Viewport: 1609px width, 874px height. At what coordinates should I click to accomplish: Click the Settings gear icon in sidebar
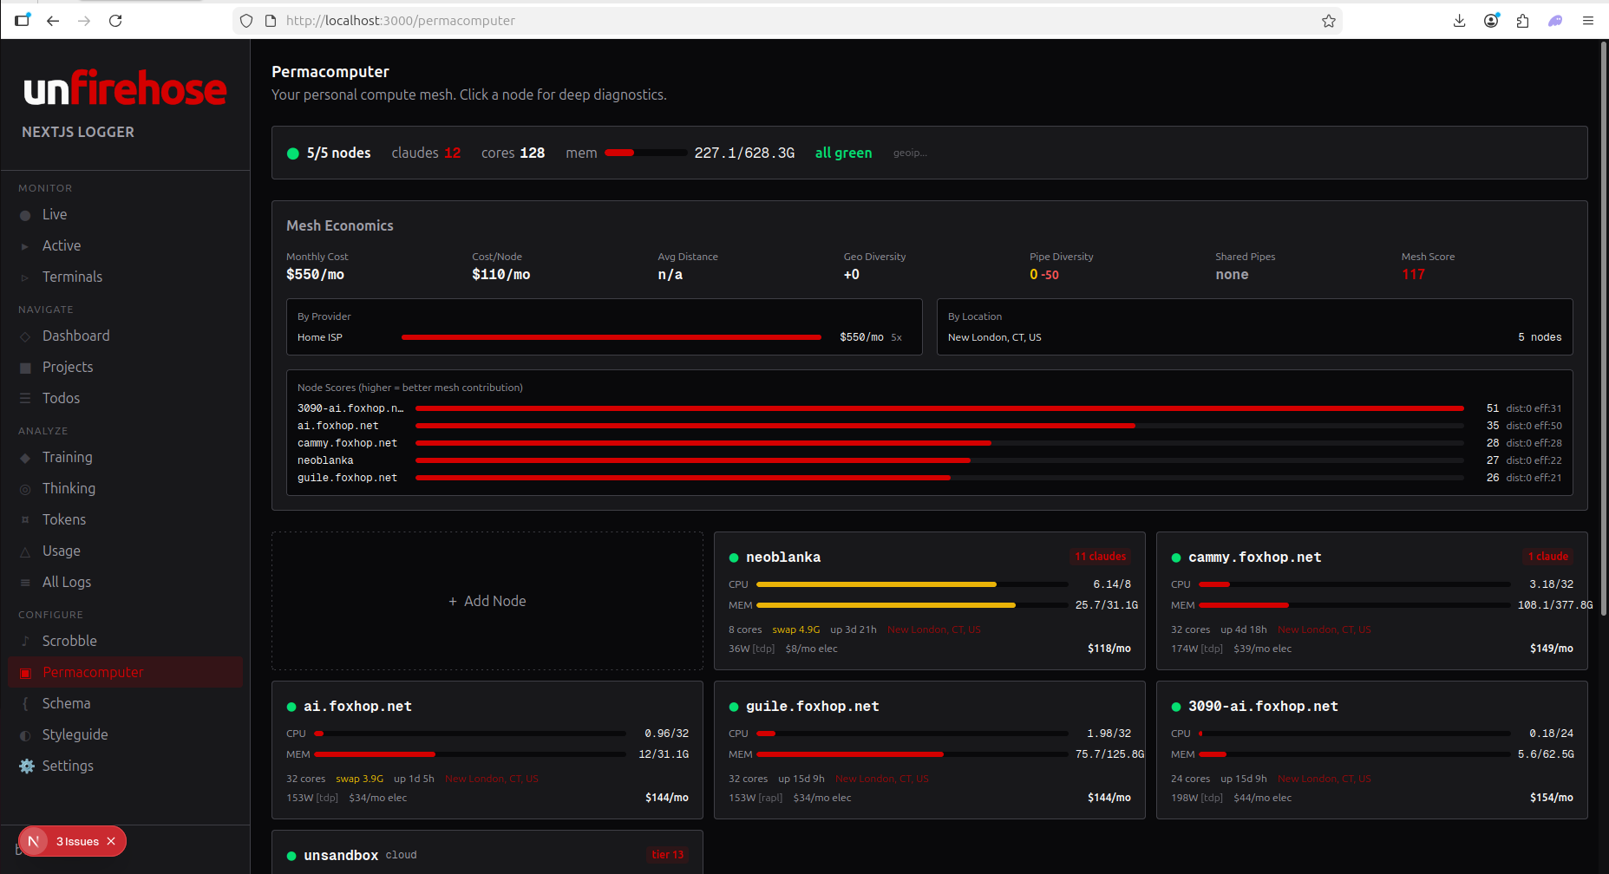click(27, 766)
